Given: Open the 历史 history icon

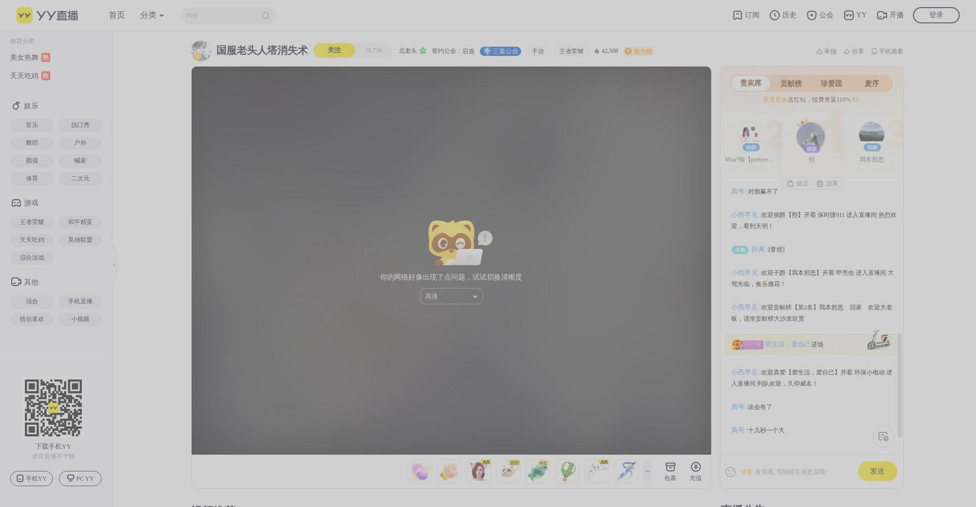Looking at the screenshot, I should point(783,15).
